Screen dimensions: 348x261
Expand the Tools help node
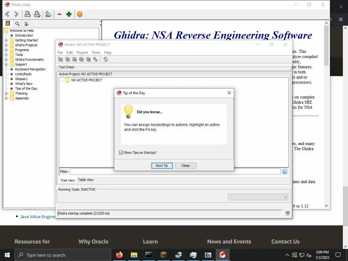pos(6,55)
